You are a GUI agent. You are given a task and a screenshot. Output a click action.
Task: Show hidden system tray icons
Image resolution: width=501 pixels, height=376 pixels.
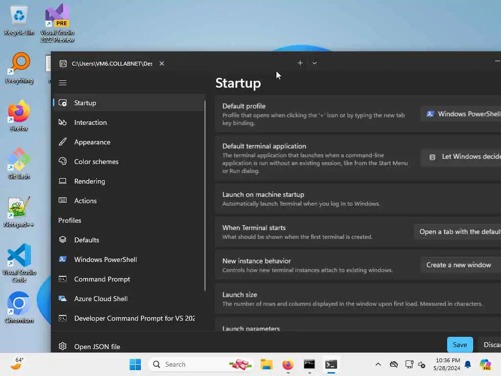pos(378,364)
